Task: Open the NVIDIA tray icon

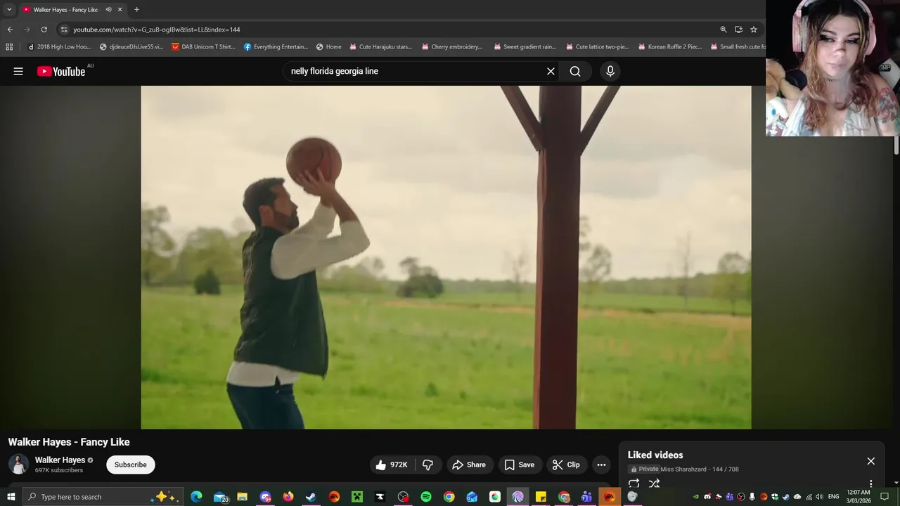Action: 696,497
